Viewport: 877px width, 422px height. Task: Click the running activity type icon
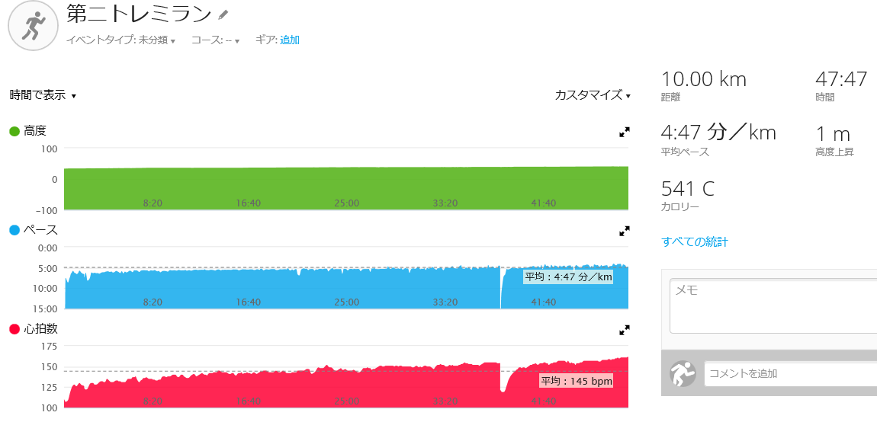coord(34,26)
